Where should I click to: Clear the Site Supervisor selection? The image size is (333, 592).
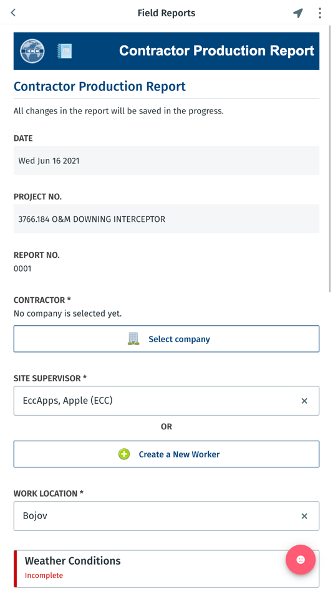tap(304, 401)
